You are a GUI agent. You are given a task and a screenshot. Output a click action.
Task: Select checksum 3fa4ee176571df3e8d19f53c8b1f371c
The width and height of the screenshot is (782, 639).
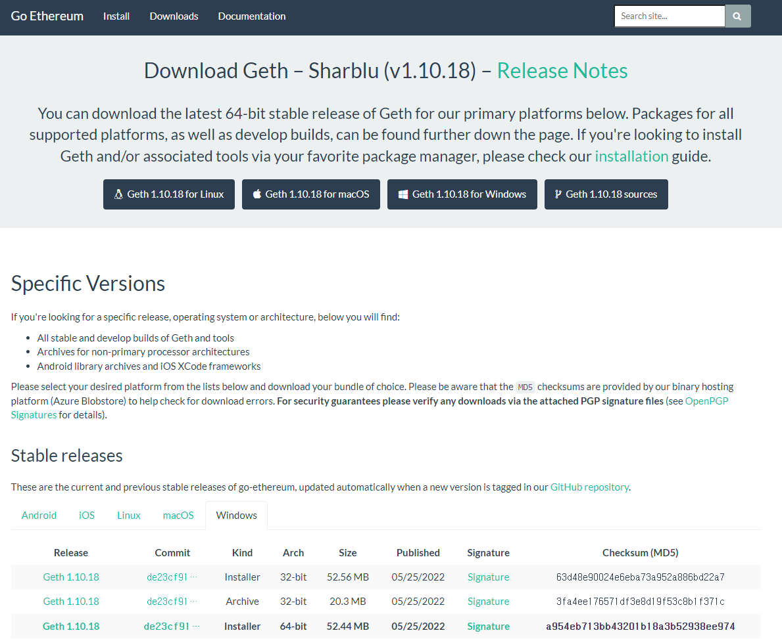641,602
